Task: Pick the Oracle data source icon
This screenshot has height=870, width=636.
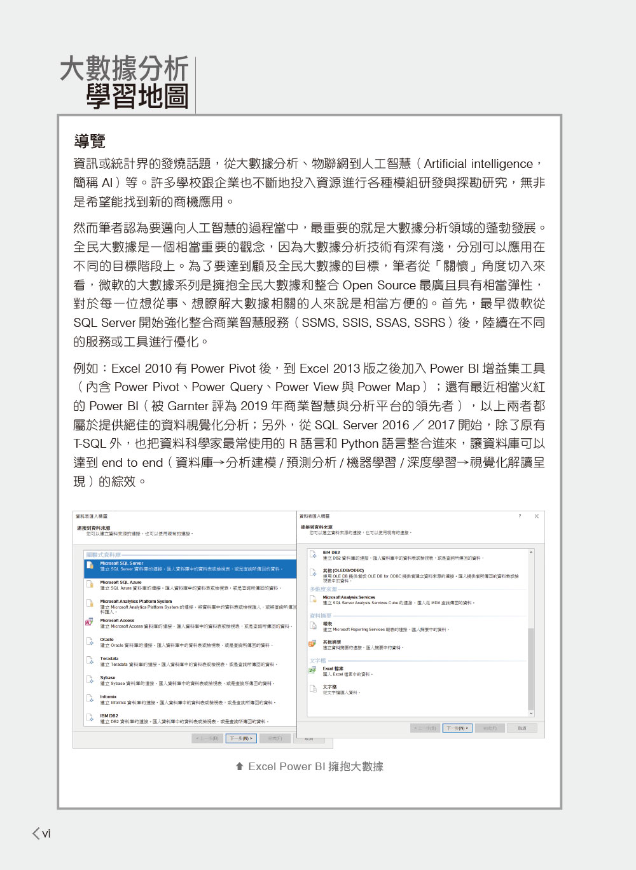Action: 90,642
